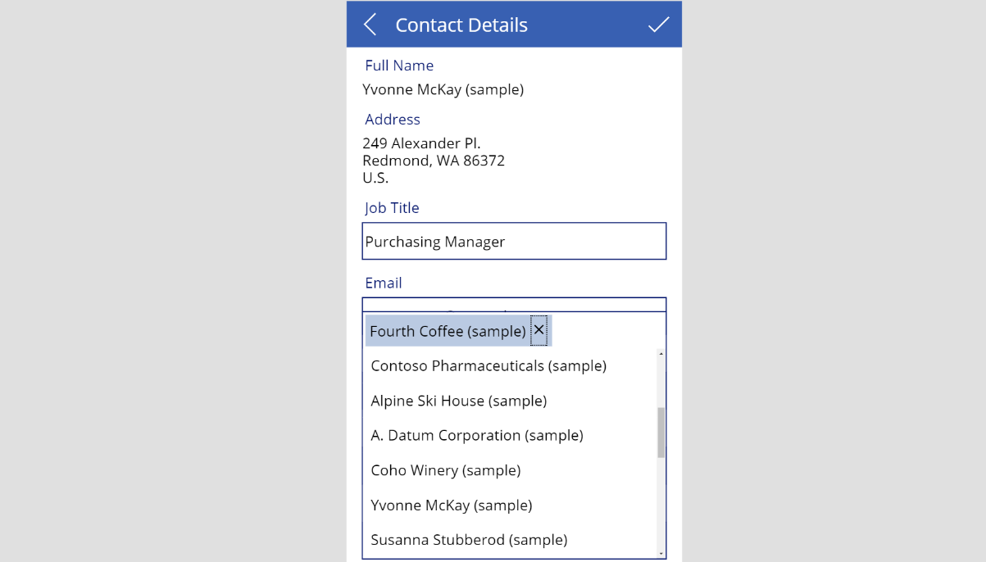Screen dimensions: 986x562
Task: Click the checkmark to save the contact
Action: pos(658,24)
